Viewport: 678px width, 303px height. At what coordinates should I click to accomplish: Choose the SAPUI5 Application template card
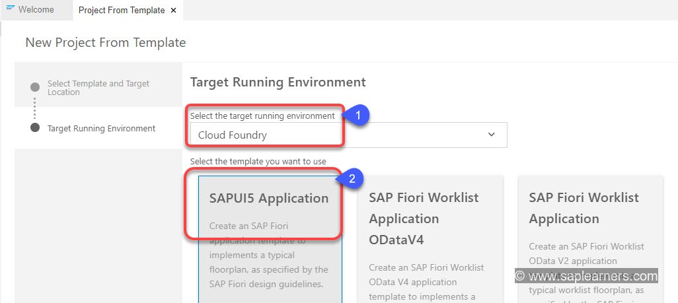[270, 239]
